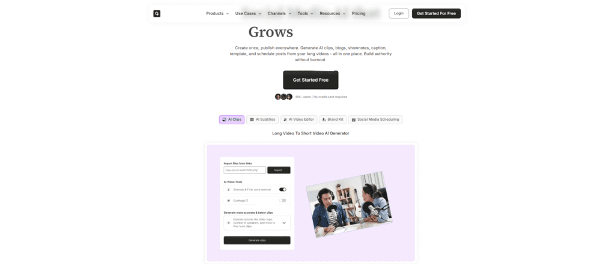Viewport: 615px width, 272px height.
Task: Open the Pricing page
Action: [359, 13]
